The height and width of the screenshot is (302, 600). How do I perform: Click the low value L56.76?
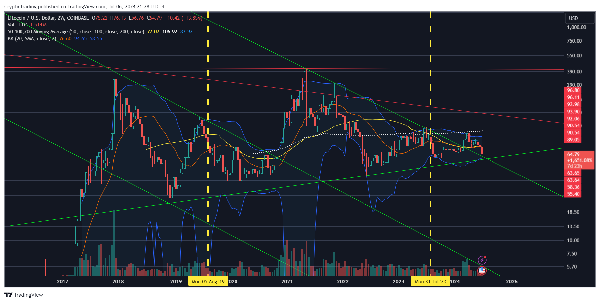point(136,18)
